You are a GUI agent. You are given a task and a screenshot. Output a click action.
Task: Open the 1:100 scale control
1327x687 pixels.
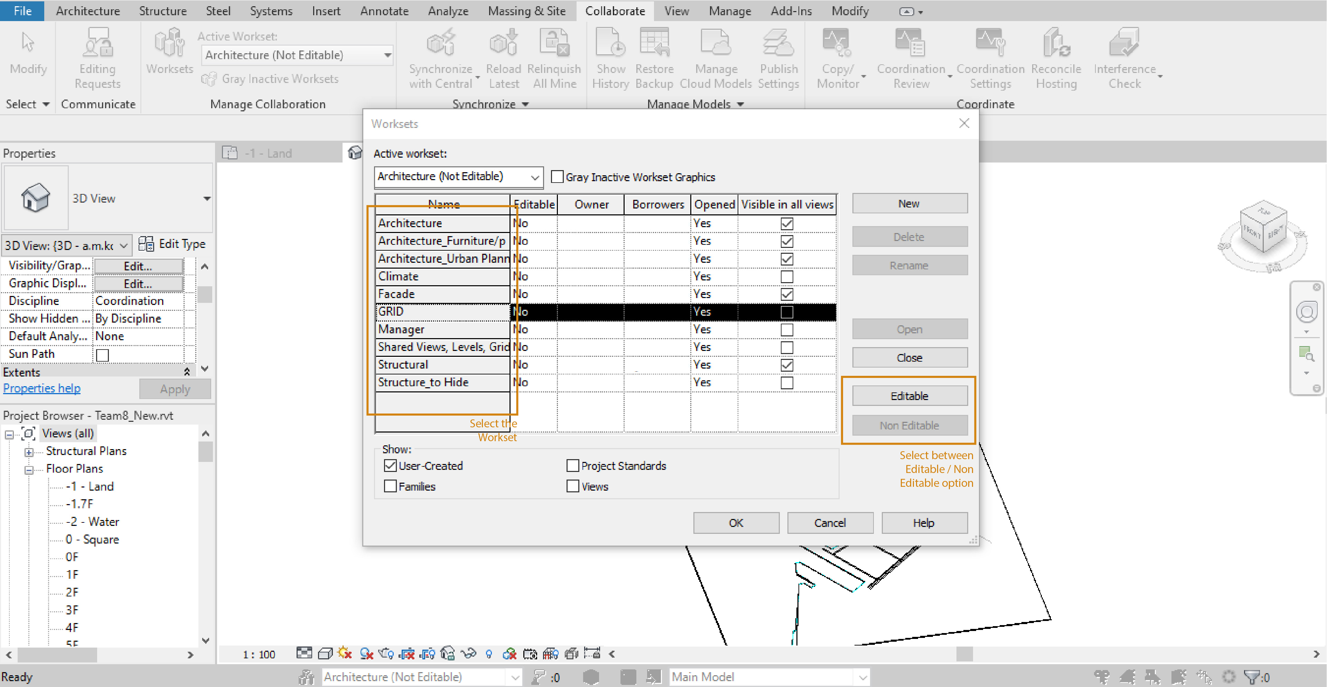pyautogui.click(x=259, y=654)
